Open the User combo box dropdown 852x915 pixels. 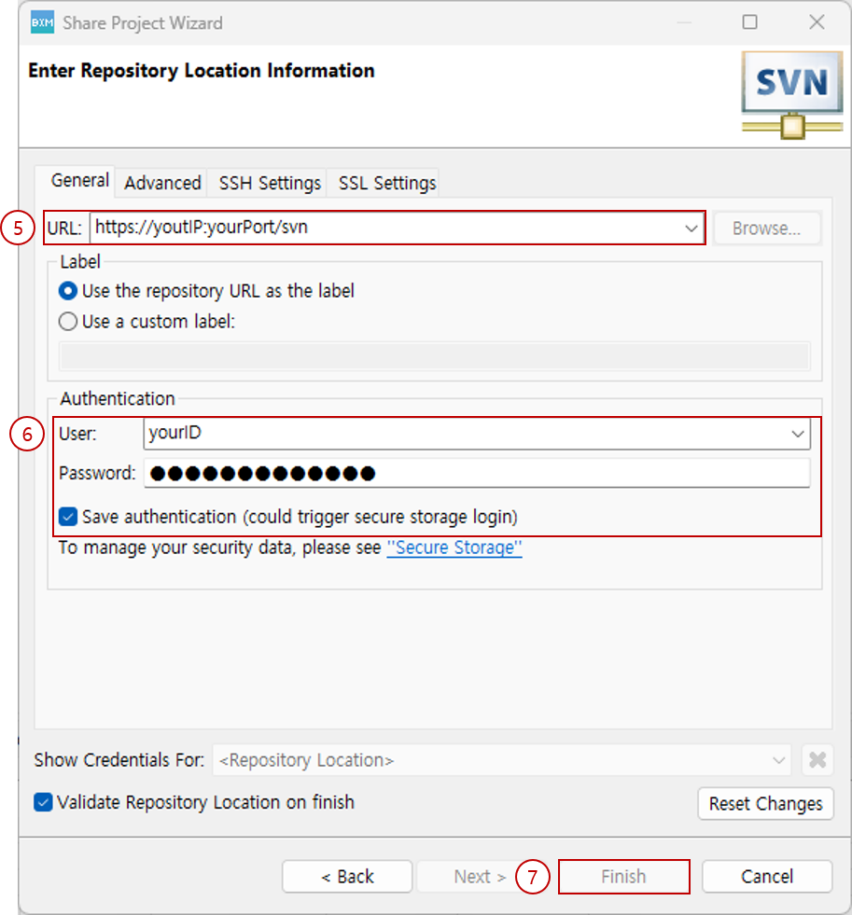(798, 434)
